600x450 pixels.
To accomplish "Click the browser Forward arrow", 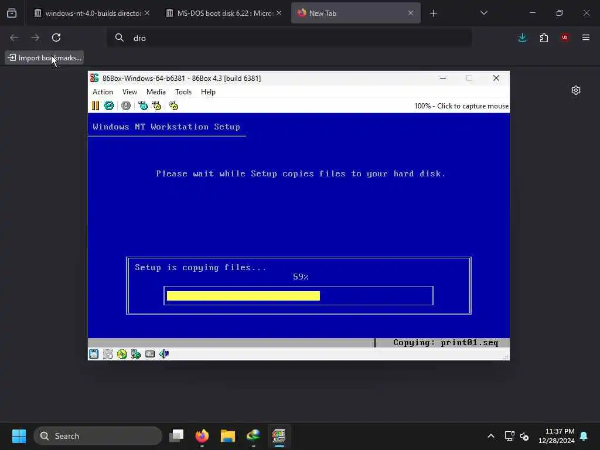I will pos(35,37).
